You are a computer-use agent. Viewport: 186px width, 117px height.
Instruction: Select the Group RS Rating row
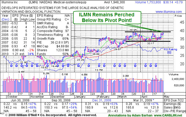pos(53,19)
